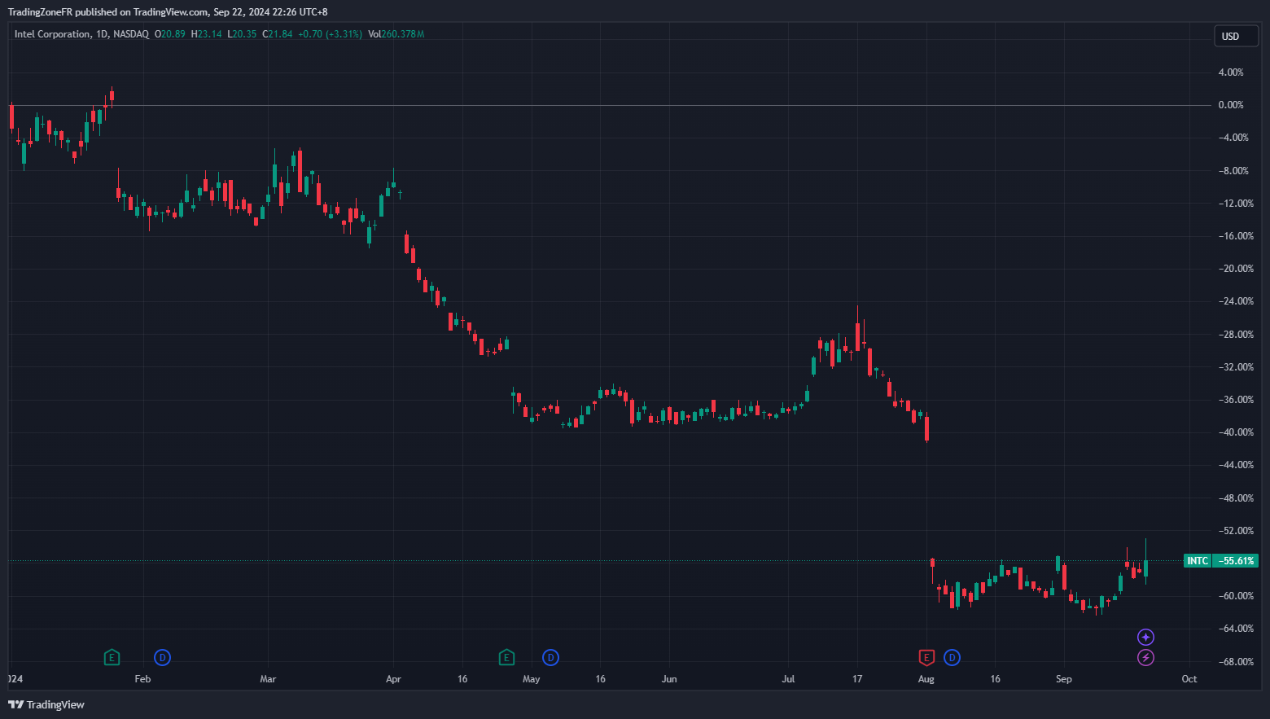Screen dimensions: 1270x719
Task: Click the -40.00% axis label
Action: [1236, 432]
